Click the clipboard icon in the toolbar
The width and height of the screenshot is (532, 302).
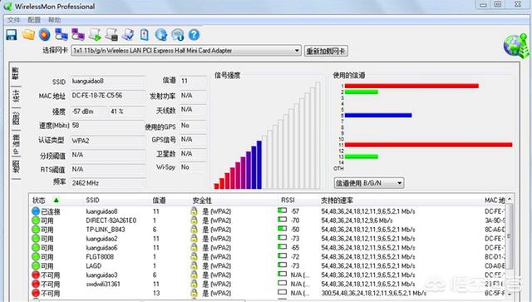tap(145, 35)
